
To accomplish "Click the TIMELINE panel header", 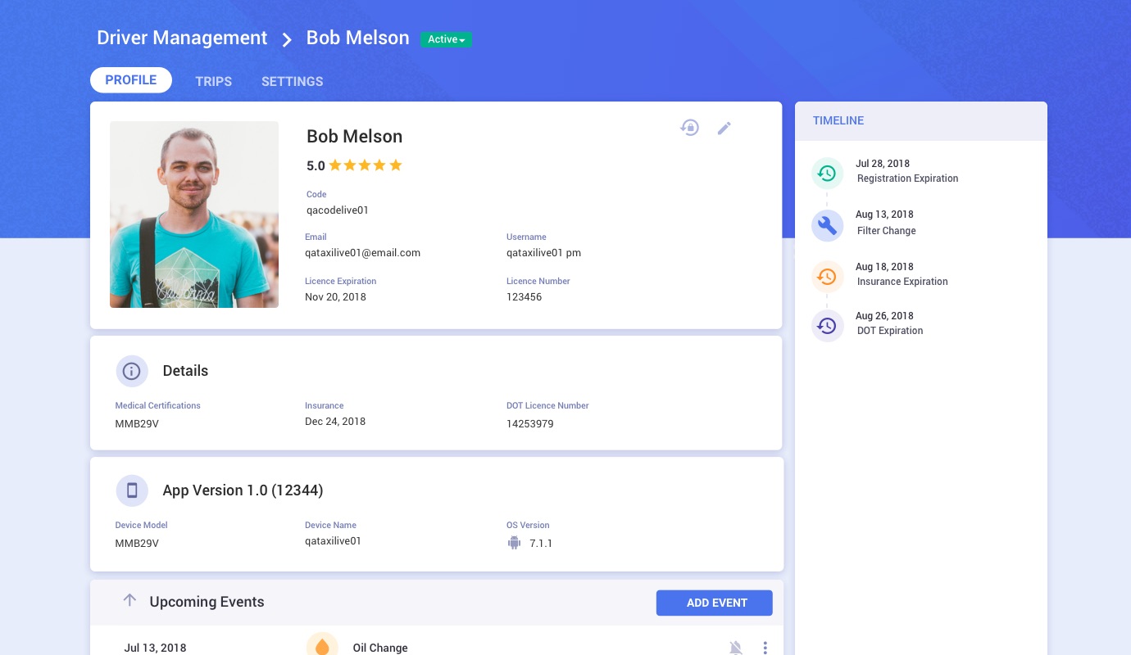I will point(921,120).
